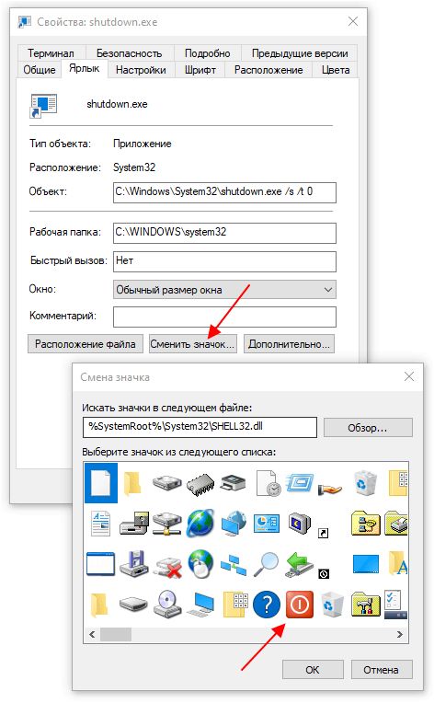Select the globe with mouse icon

pyautogui.click(x=200, y=564)
